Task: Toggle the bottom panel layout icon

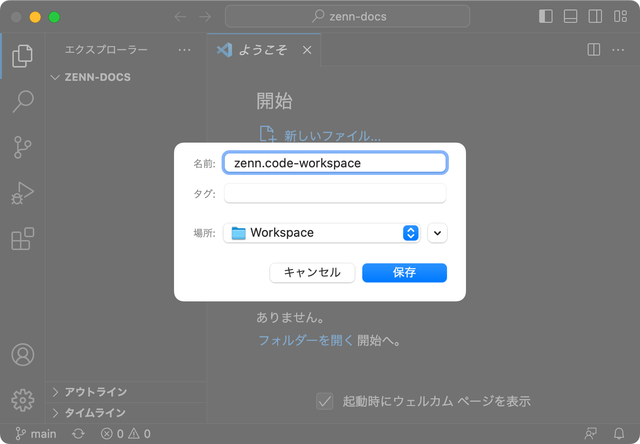Action: (570, 17)
